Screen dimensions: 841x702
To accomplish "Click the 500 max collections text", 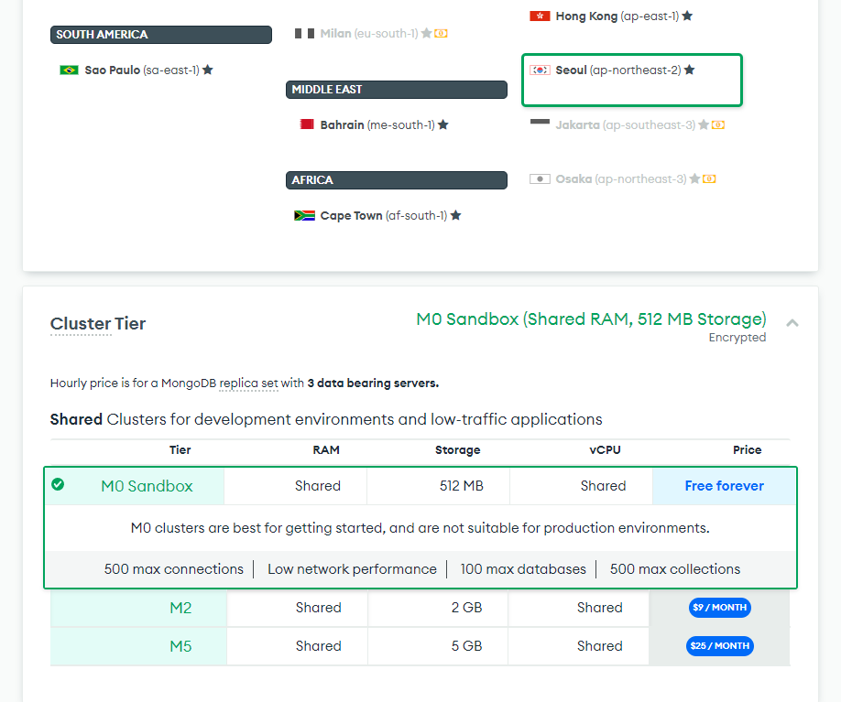I will tap(675, 569).
